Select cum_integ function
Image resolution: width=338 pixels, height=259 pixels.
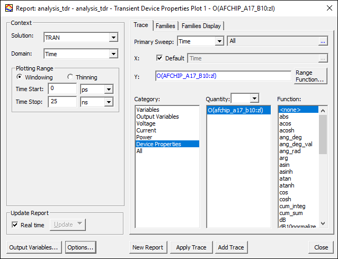coord(298,206)
